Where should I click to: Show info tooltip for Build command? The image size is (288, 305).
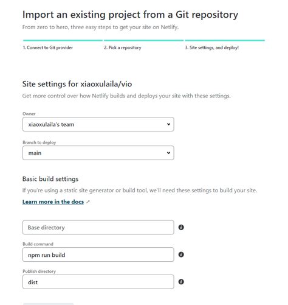[x=181, y=254]
